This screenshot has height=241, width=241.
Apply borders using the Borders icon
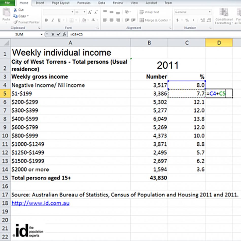(x=72, y=20)
